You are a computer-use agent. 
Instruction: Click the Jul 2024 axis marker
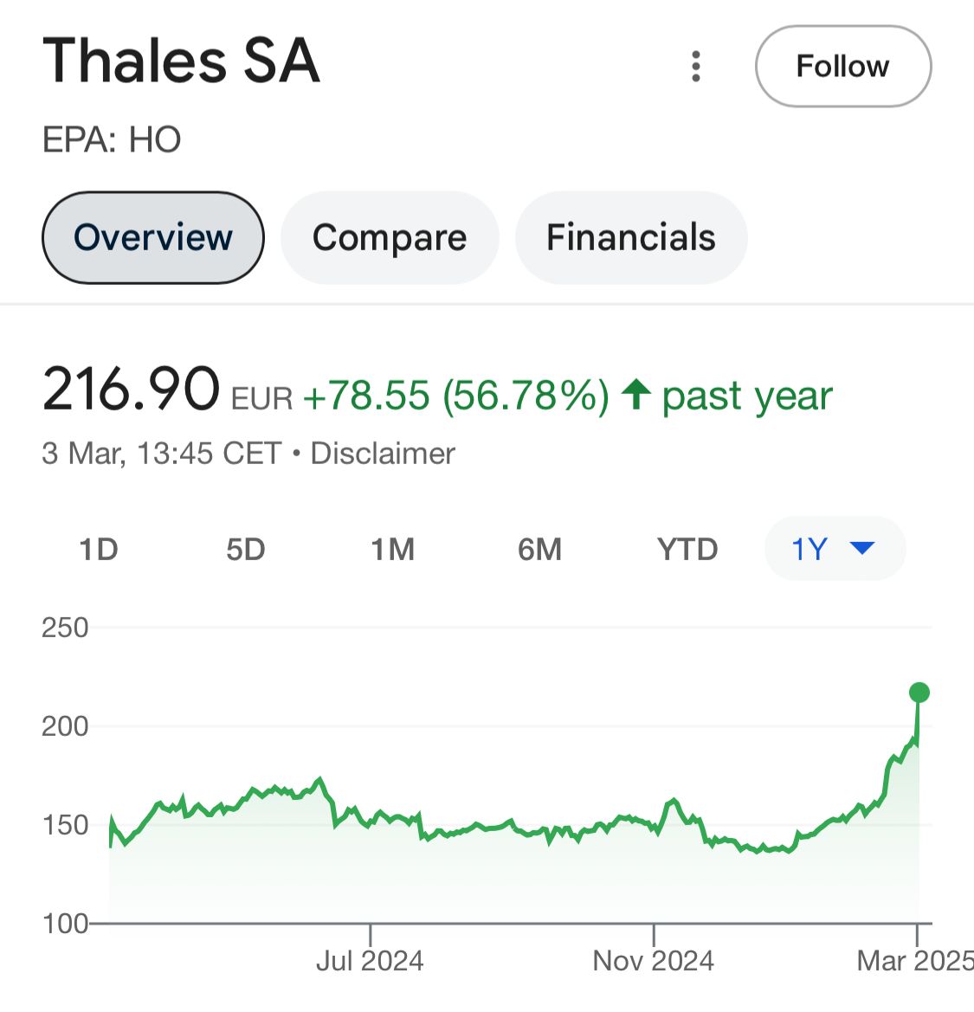(370, 960)
